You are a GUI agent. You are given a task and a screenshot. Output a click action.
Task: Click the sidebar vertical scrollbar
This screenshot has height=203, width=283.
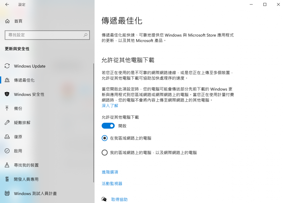pos(94,122)
